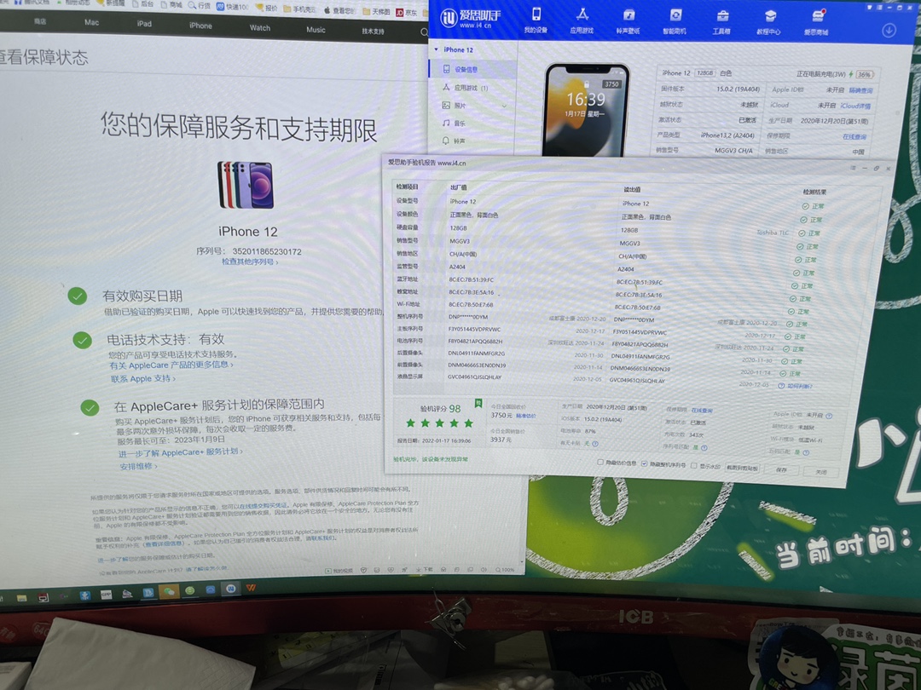
Task: Click the help icon beside 有无卡贴
Action: coord(595,444)
